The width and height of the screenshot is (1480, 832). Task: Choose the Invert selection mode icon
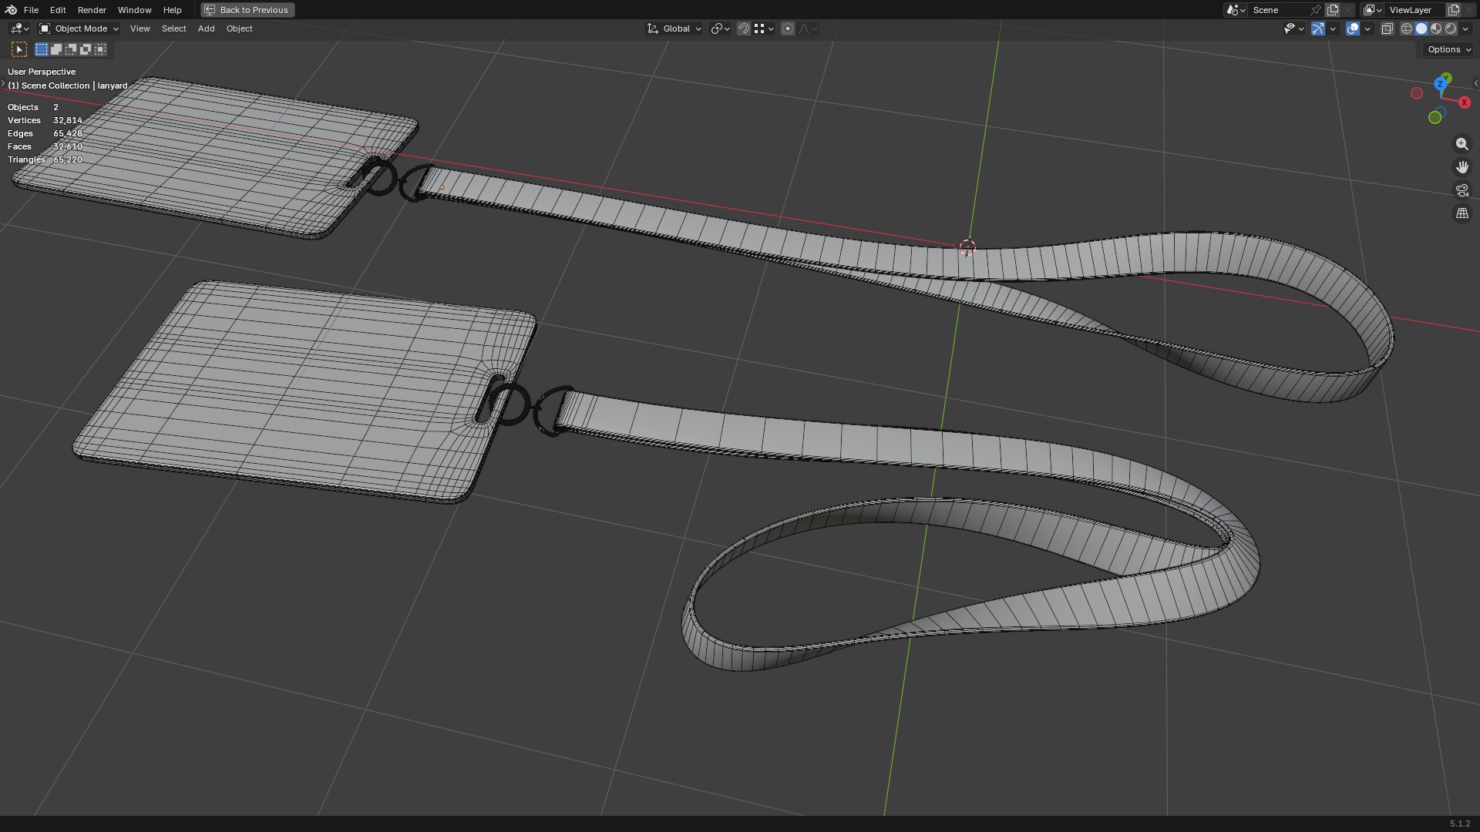[86, 49]
